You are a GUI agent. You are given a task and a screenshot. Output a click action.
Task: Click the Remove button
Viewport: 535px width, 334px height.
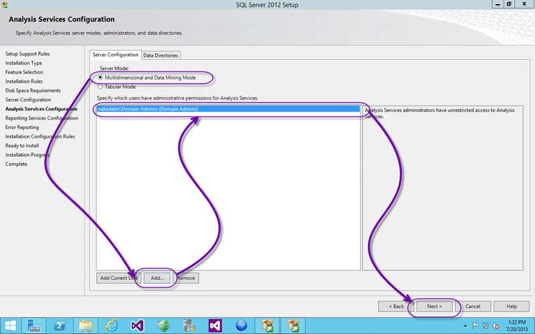tap(186, 278)
